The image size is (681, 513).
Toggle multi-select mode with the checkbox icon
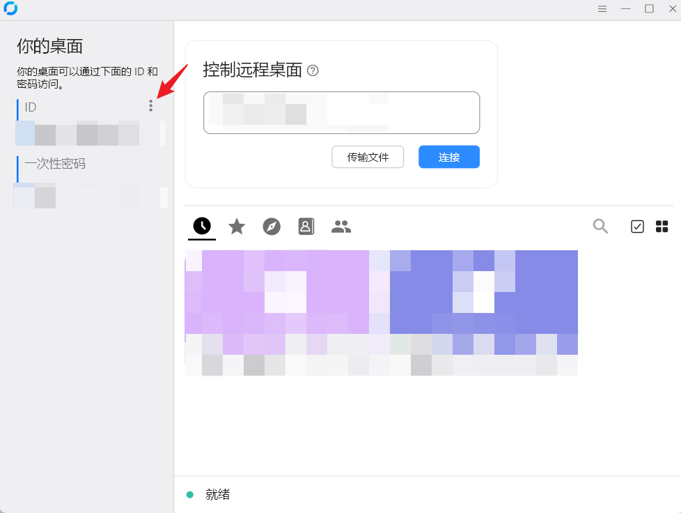coord(636,226)
